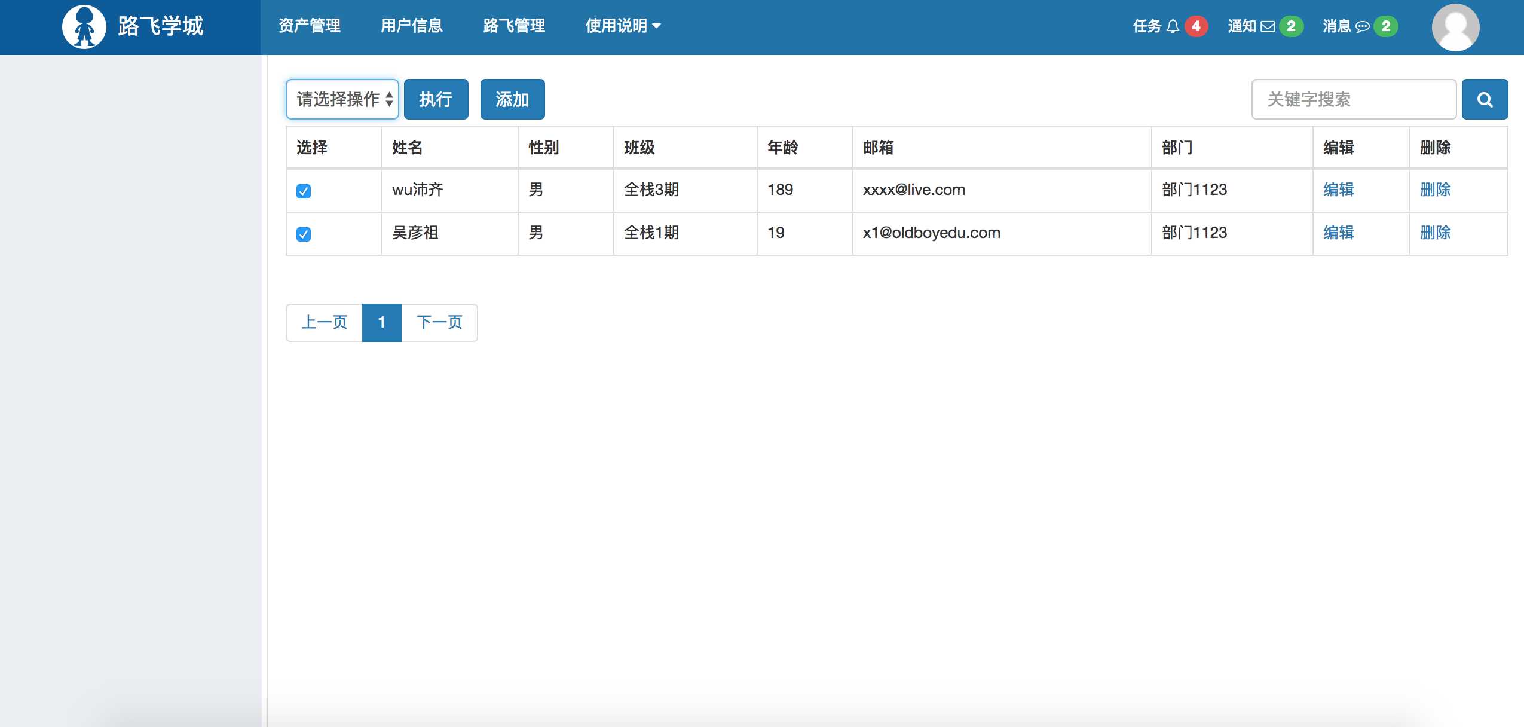Open the 请选择操作 dropdown

click(x=342, y=99)
